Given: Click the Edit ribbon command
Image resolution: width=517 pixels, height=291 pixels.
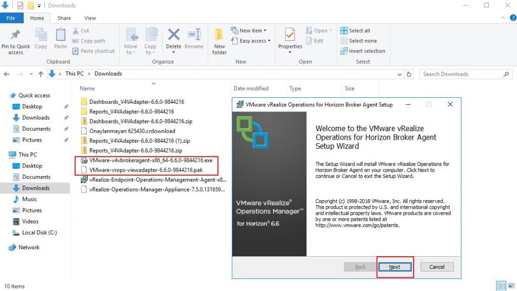Looking at the screenshot, I should point(315,41).
